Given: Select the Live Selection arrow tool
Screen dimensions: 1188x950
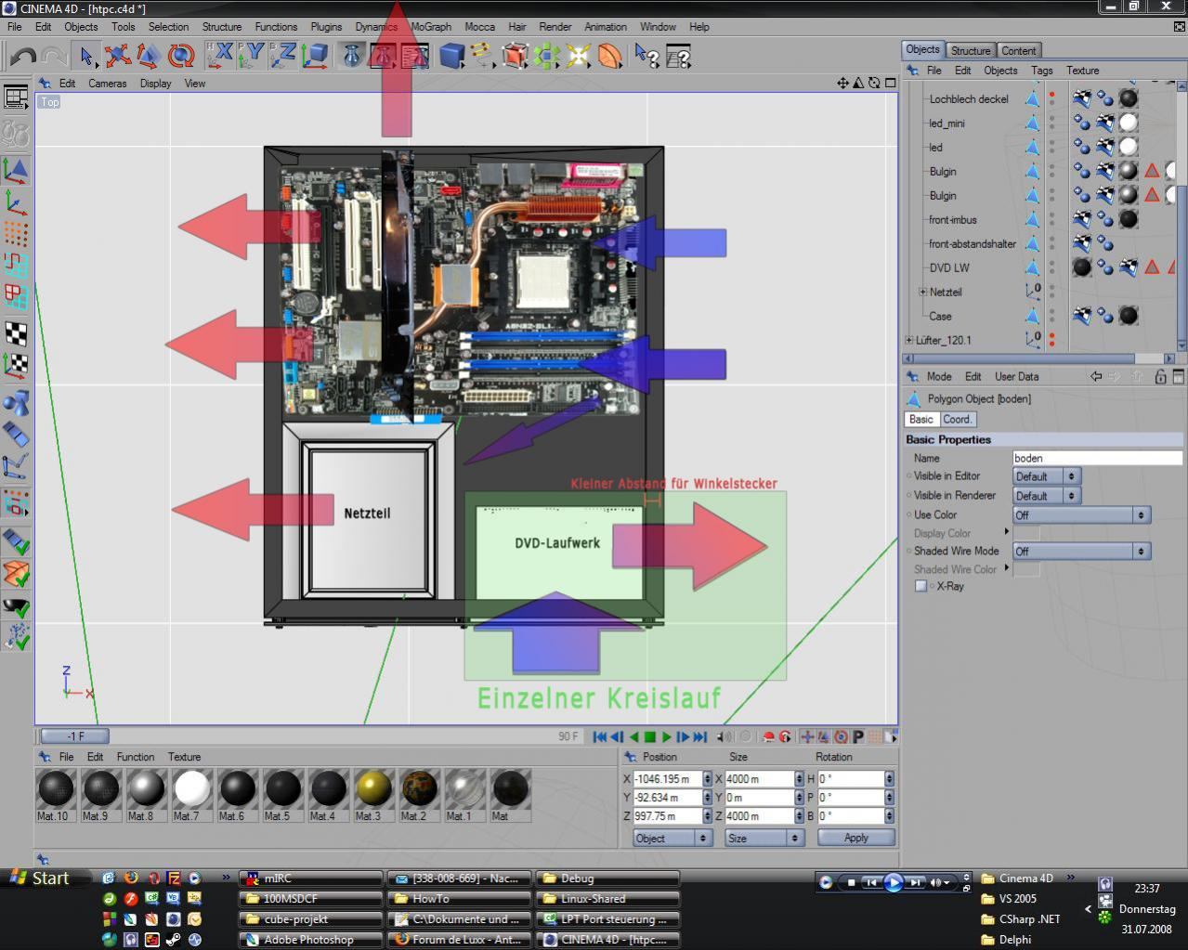Looking at the screenshot, I should click(x=86, y=56).
